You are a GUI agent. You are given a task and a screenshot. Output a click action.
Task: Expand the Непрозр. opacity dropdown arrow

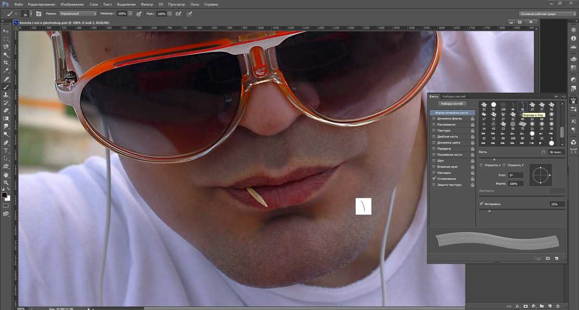point(130,14)
